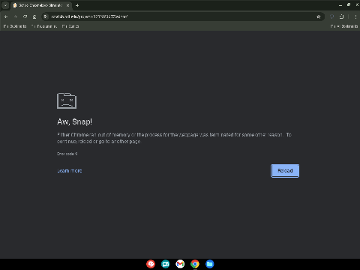The width and height of the screenshot is (360, 270).
Task: Launch Gmail from the shelf
Action: (x=180, y=264)
